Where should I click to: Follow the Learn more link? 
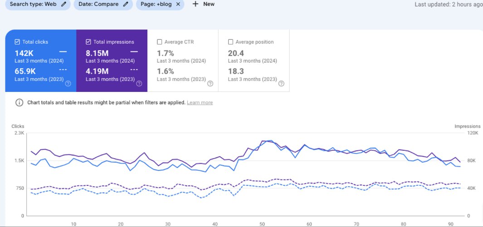pyautogui.click(x=200, y=102)
